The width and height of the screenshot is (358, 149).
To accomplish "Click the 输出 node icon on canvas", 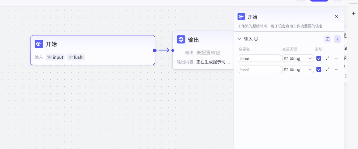I will point(181,39).
